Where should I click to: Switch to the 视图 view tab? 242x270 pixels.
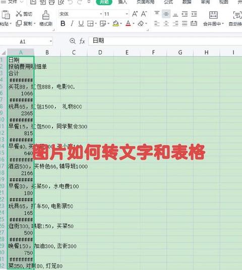224,2
